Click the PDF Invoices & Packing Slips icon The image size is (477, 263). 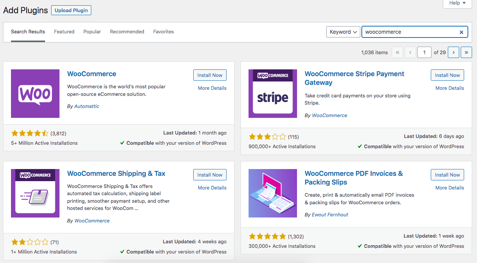point(273,193)
